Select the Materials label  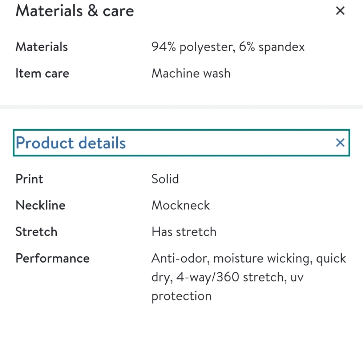coord(41,47)
